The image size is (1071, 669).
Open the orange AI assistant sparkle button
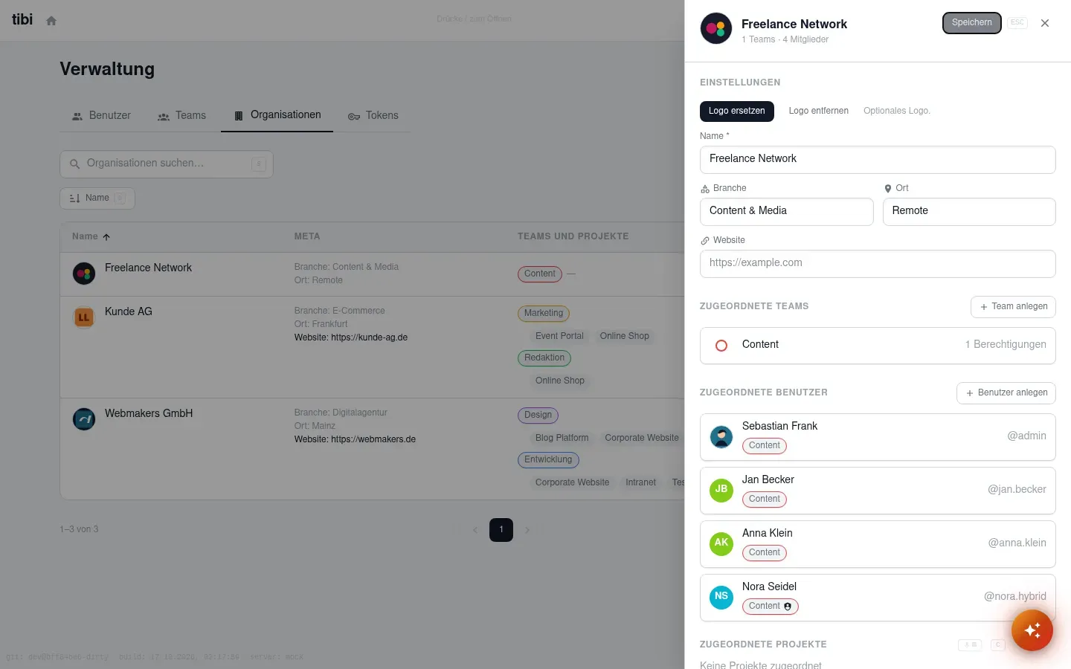click(1032, 630)
